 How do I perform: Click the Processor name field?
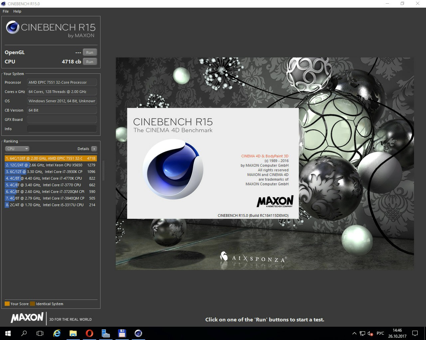[x=62, y=82]
